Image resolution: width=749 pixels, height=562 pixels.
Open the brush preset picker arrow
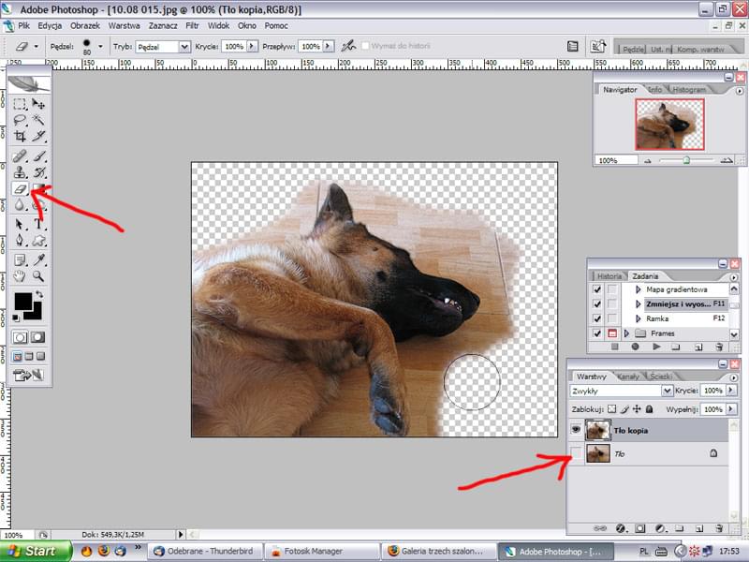[x=100, y=46]
